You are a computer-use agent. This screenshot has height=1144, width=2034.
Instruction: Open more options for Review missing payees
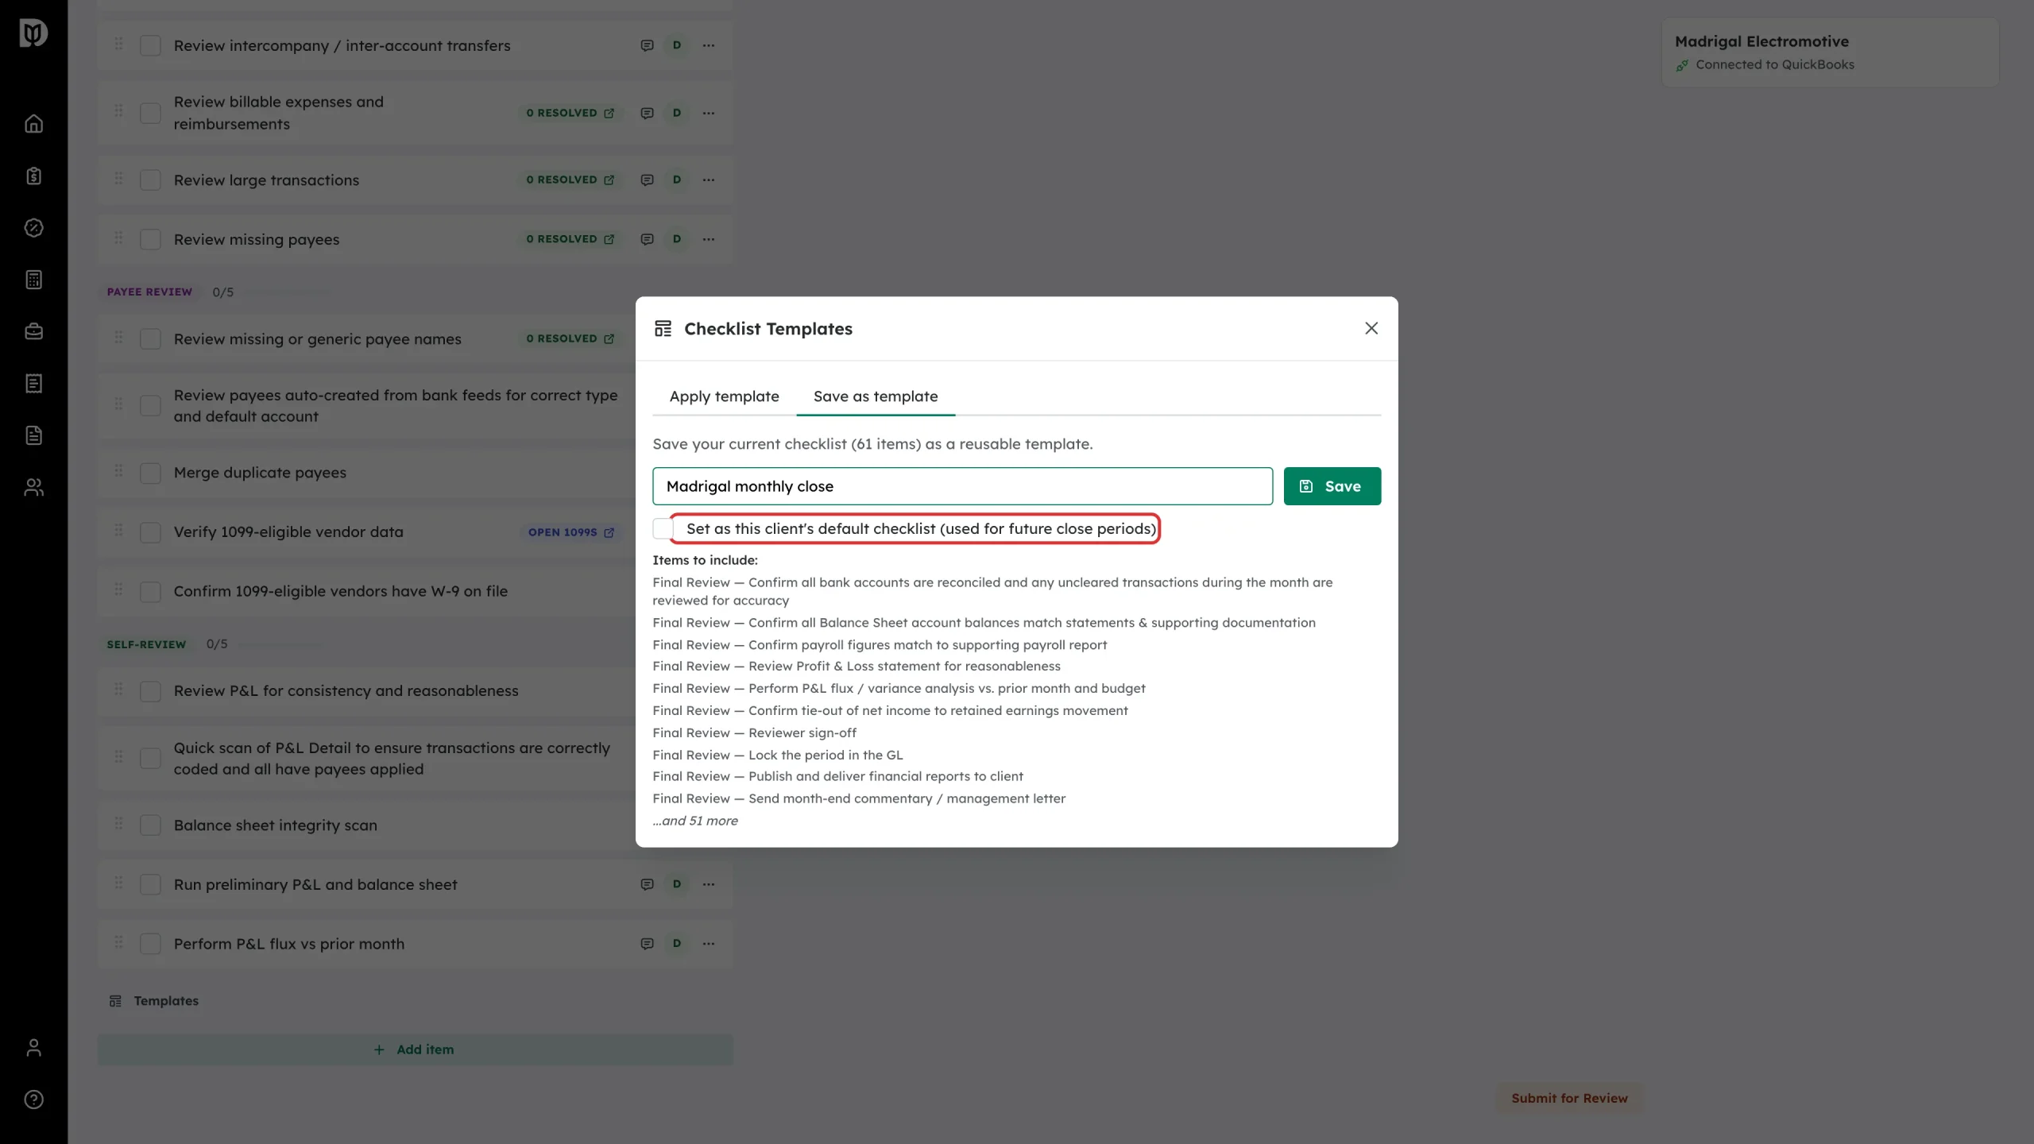coord(709,239)
